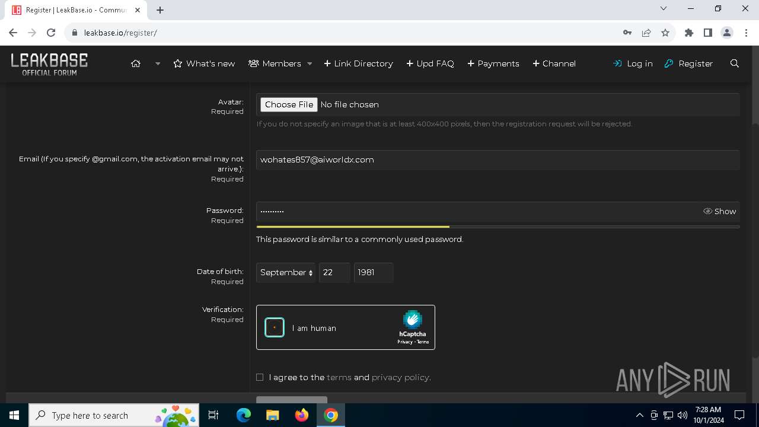Open the notification center
Viewport: 759px width, 427px height.
click(739, 415)
